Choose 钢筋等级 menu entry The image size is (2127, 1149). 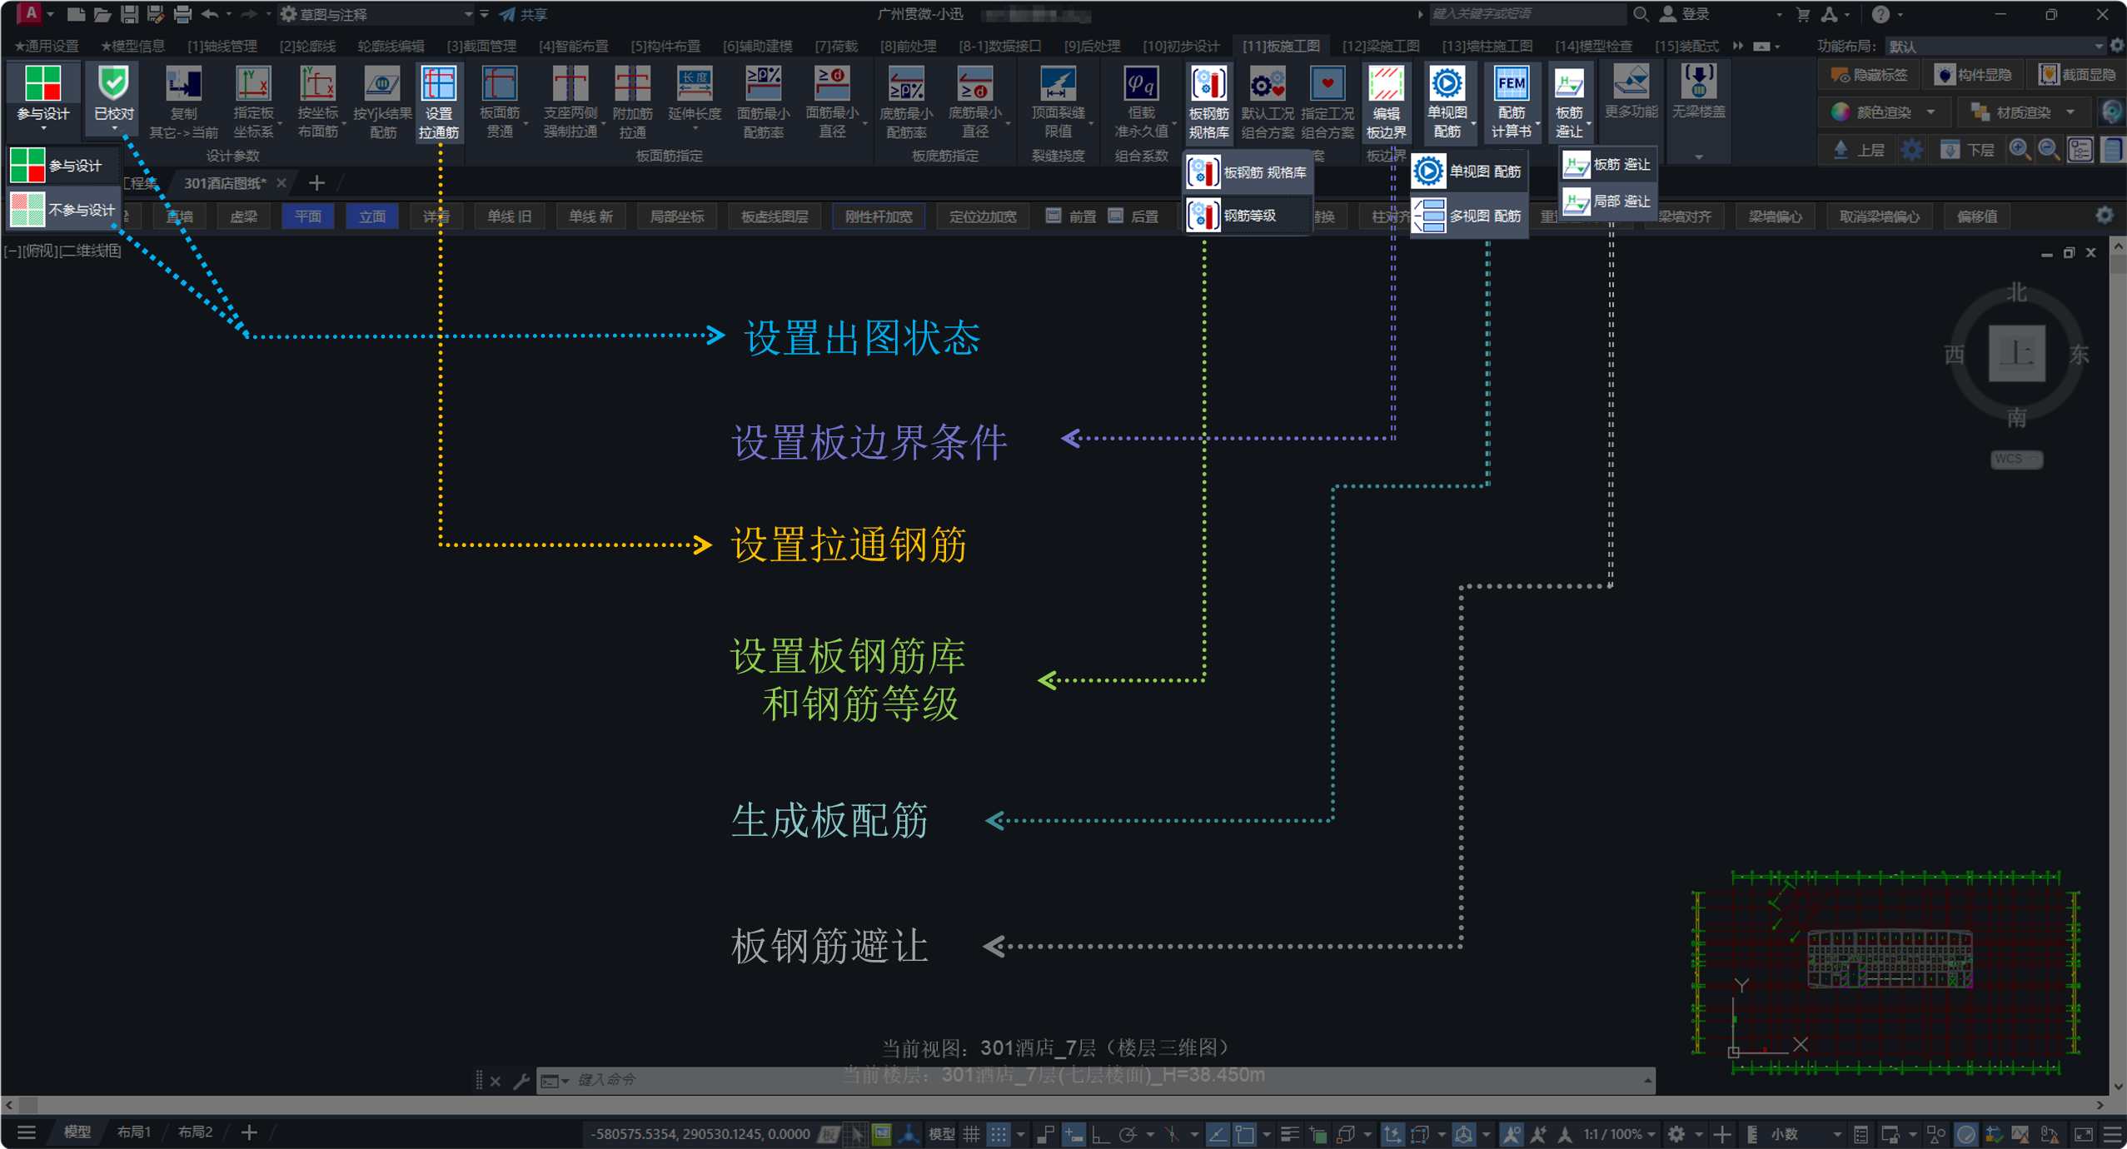pyautogui.click(x=1247, y=216)
